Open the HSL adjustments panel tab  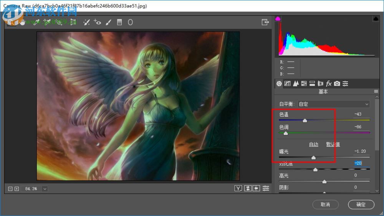pyautogui.click(x=304, y=84)
